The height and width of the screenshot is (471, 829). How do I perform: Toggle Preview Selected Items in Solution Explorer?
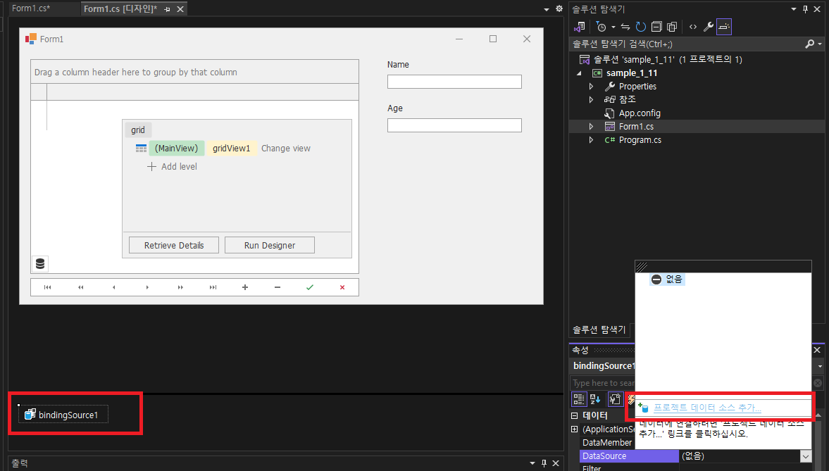tap(724, 27)
